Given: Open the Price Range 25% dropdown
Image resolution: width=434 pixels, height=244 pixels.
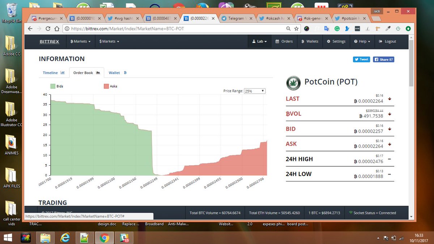Looking at the screenshot, I should (x=255, y=91).
